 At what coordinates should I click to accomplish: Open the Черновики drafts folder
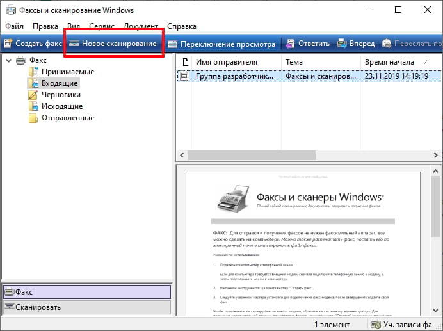tap(61, 95)
